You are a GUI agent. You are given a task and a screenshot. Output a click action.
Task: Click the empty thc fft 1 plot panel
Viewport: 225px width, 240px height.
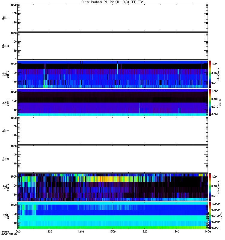pyautogui.click(x=112, y=131)
